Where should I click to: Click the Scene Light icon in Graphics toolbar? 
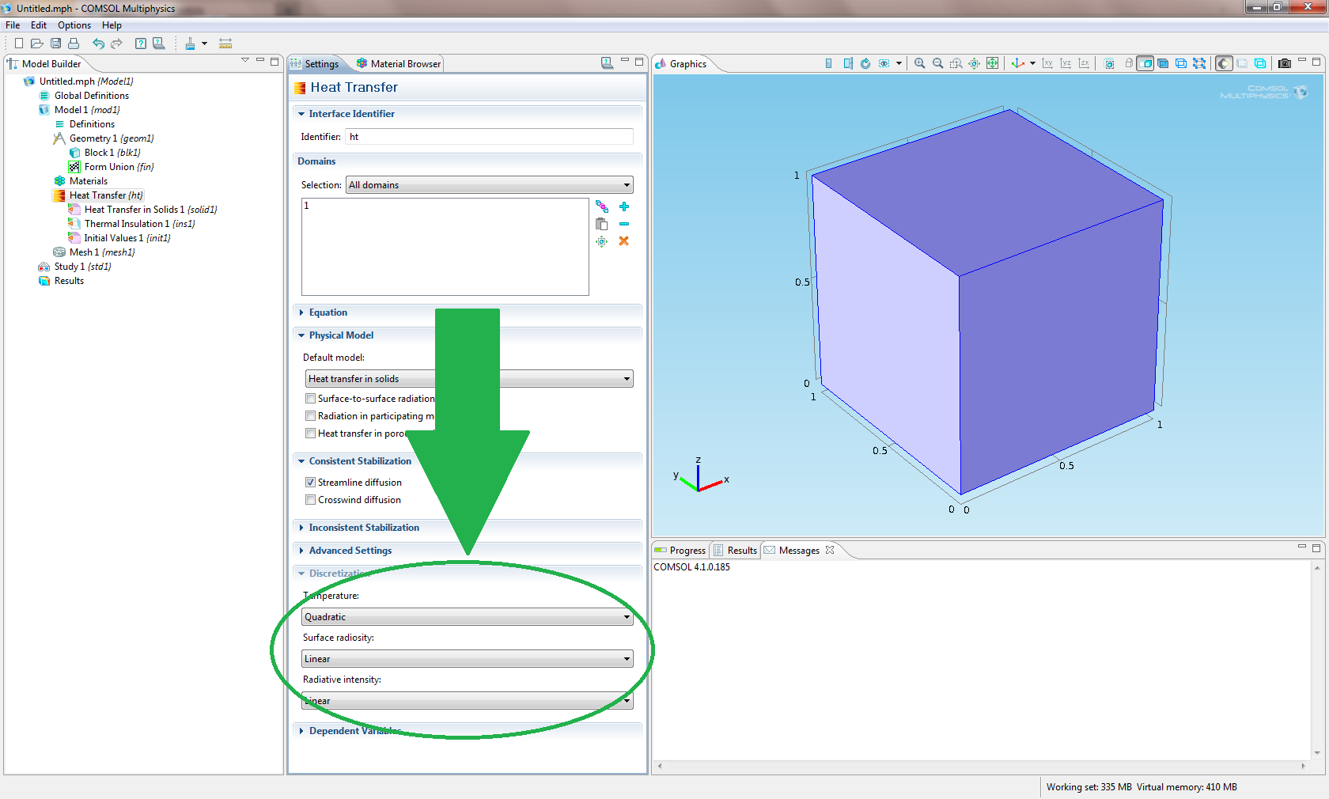(x=1224, y=63)
